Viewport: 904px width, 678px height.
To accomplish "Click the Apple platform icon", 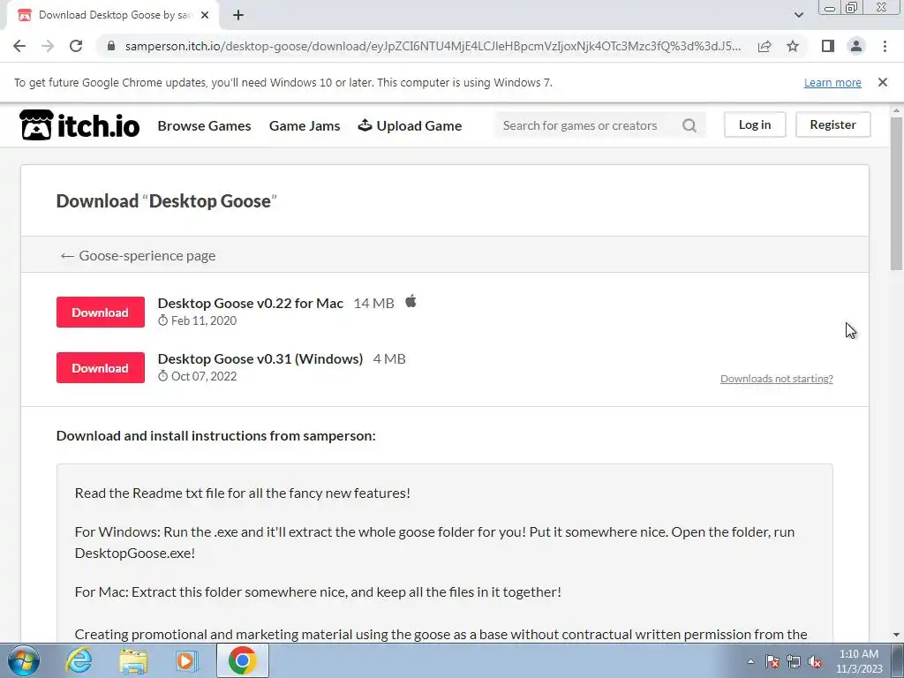I will [x=411, y=301].
